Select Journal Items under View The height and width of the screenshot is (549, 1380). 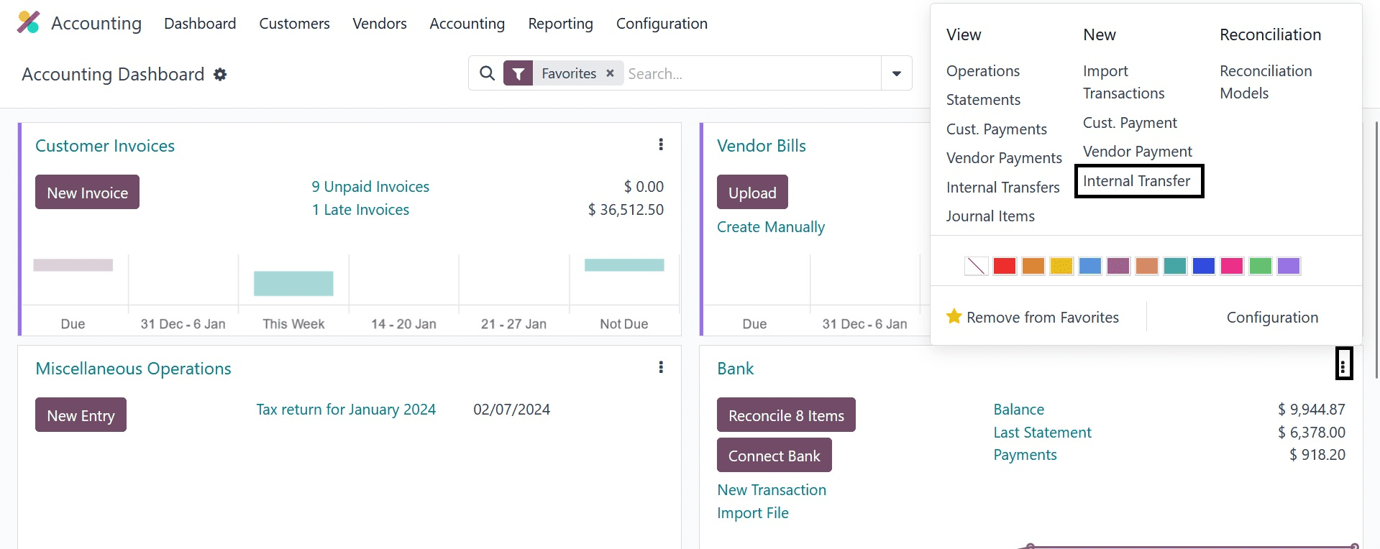[990, 216]
